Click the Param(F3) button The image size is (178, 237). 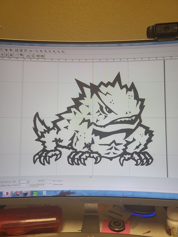pos(33,185)
